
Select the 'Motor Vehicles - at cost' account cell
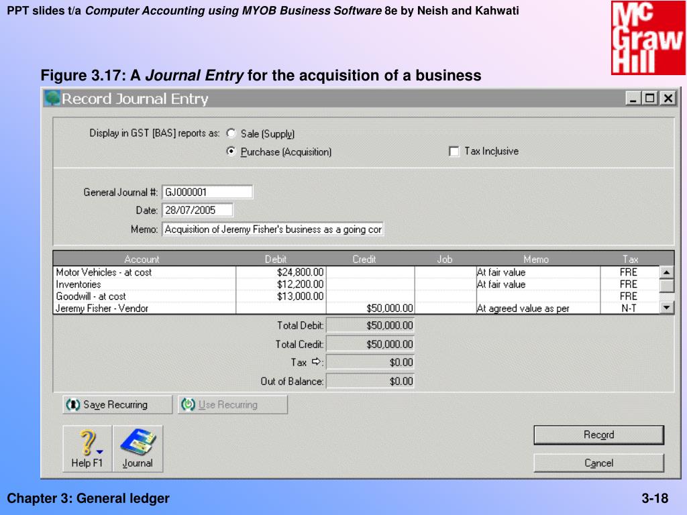click(x=145, y=272)
